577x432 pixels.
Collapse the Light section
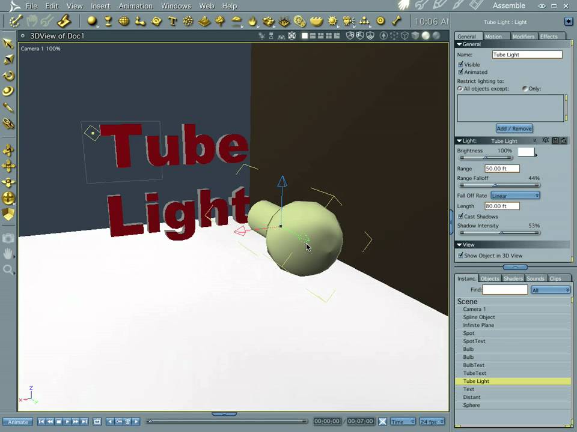click(x=459, y=140)
